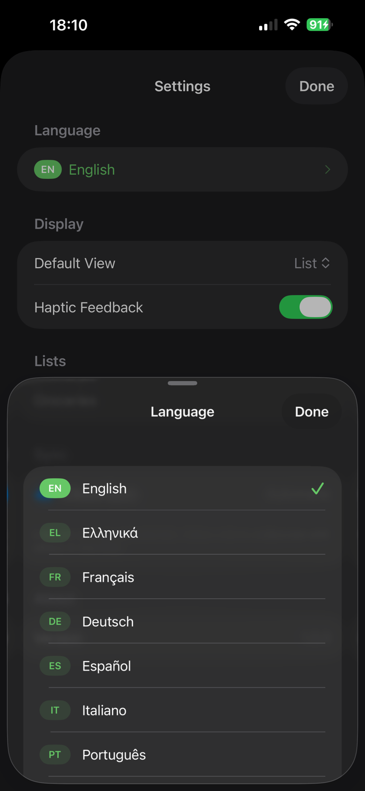Screen dimensions: 365x791
Task: Select Français as the language
Action: point(182,577)
